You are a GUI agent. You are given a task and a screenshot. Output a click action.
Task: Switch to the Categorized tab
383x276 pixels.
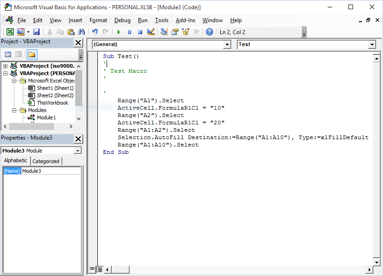[46, 161]
